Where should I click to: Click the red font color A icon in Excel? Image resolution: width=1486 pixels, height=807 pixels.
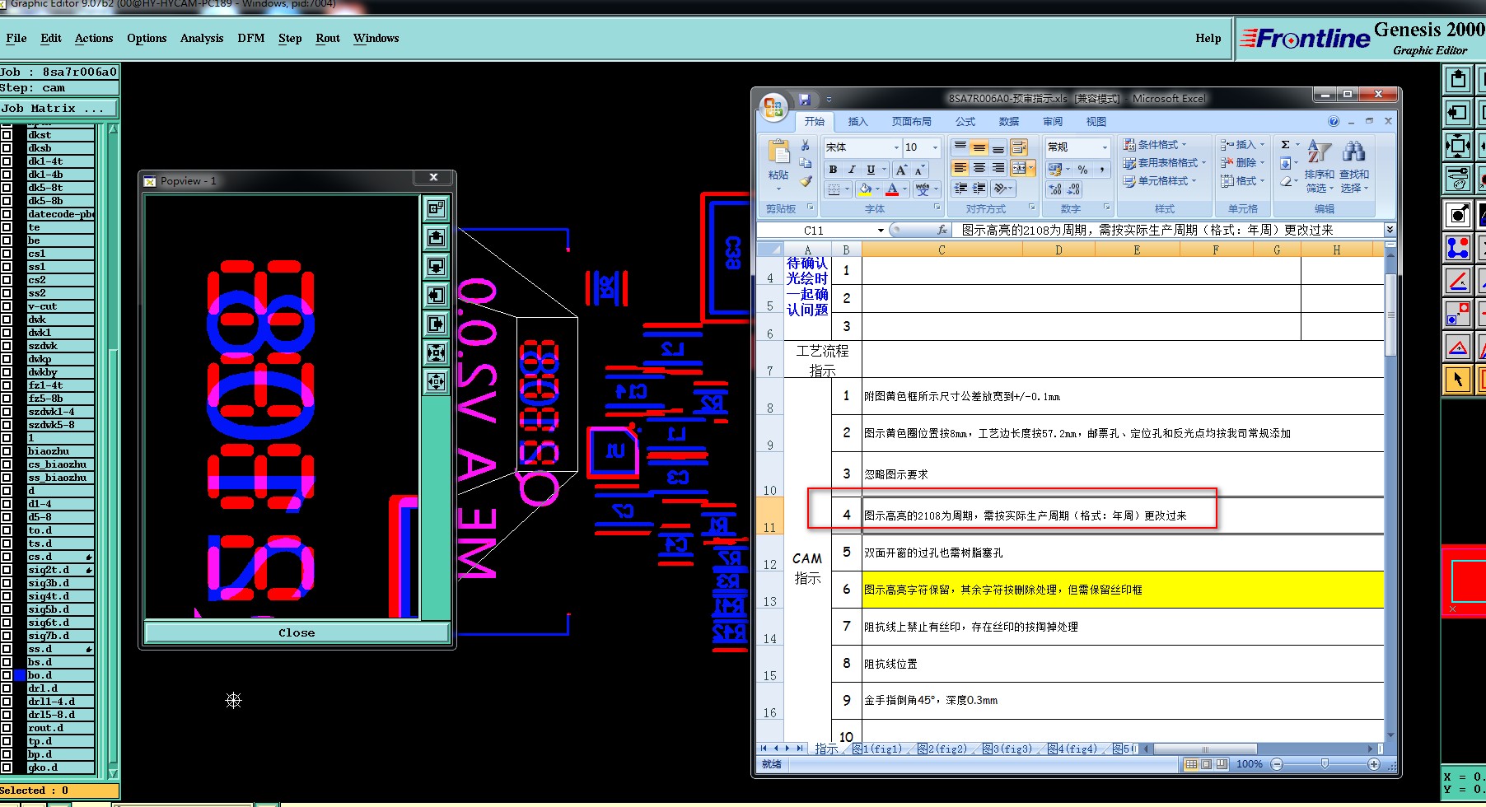pyautogui.click(x=892, y=189)
